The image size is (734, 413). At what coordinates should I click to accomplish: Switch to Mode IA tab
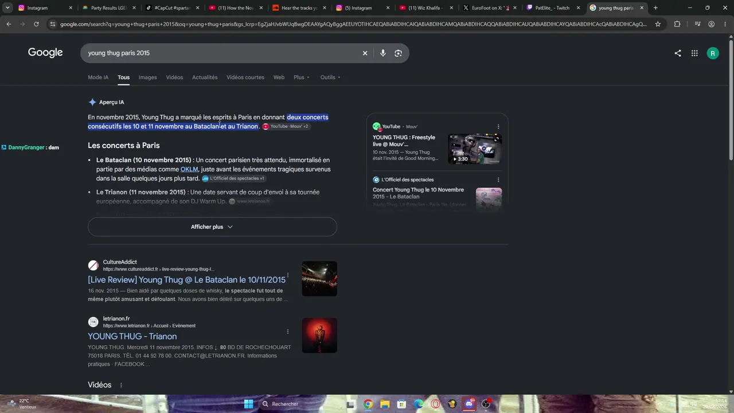coord(98,77)
